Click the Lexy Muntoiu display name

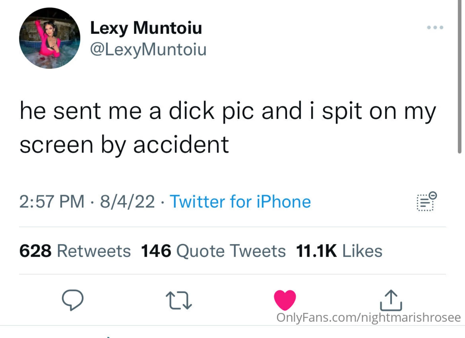(x=146, y=28)
